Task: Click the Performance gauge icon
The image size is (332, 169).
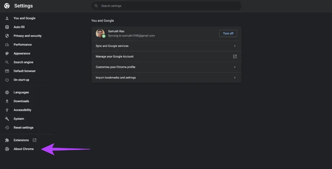Action: tap(7, 45)
